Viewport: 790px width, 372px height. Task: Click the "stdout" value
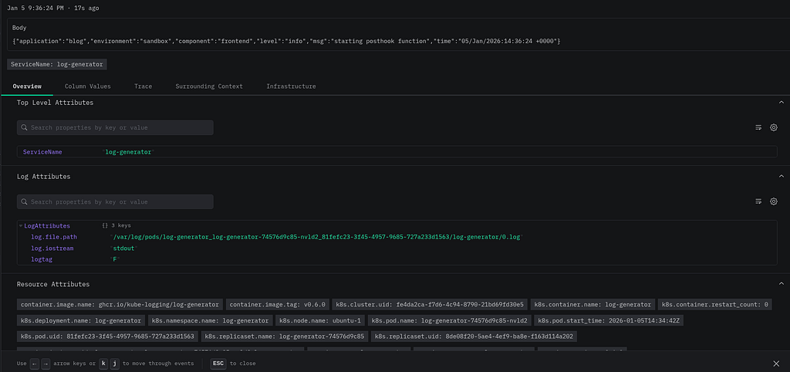tap(124, 248)
